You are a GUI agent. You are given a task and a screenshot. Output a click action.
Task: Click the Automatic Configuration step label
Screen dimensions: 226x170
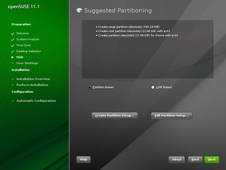36,101
